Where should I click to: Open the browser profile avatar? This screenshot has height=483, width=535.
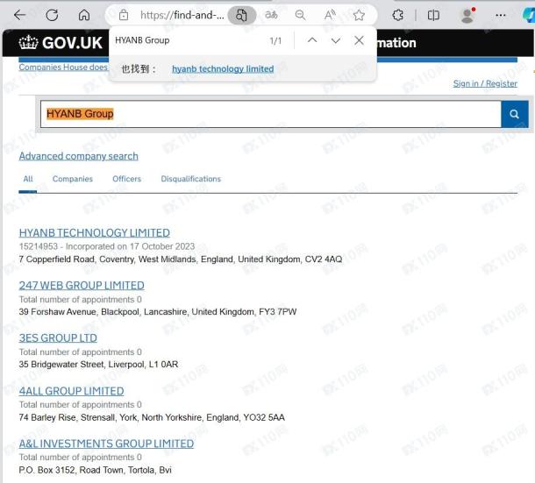point(467,15)
